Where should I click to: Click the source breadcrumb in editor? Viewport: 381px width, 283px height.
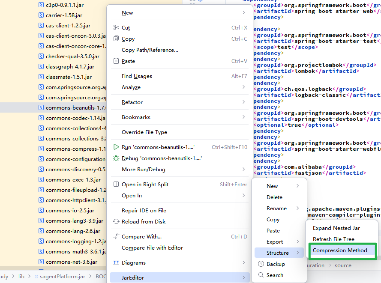(343, 265)
